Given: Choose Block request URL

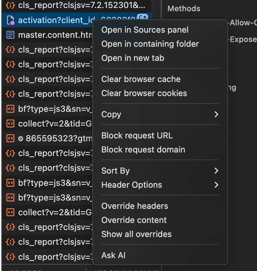Looking at the screenshot, I should pos(137,135).
